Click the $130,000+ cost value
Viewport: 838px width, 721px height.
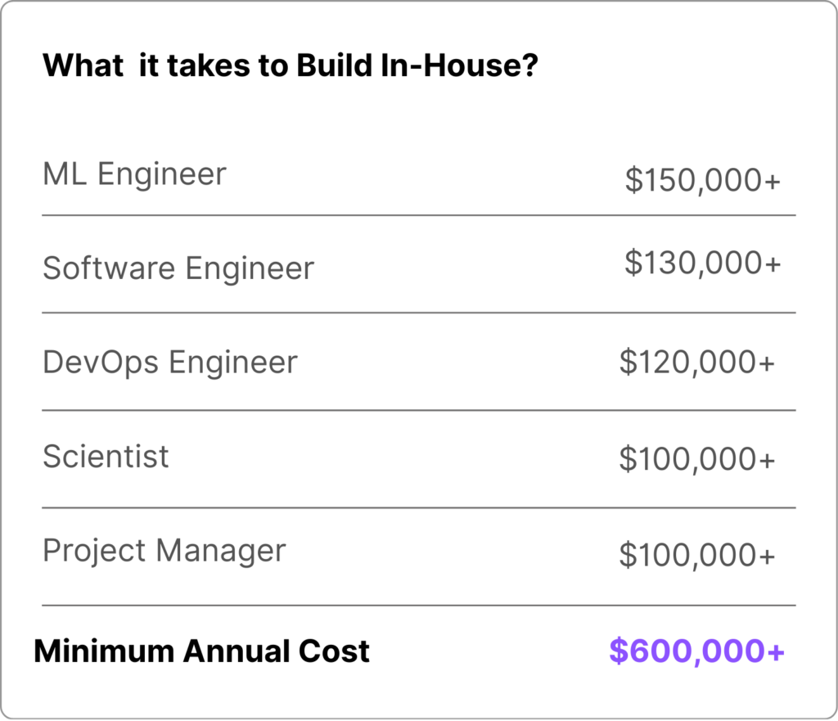coord(702,263)
